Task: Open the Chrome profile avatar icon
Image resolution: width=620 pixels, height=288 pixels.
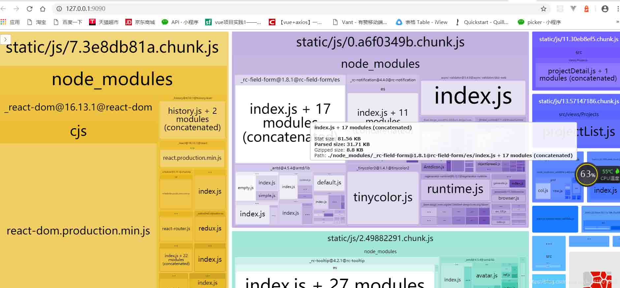Action: (x=605, y=9)
